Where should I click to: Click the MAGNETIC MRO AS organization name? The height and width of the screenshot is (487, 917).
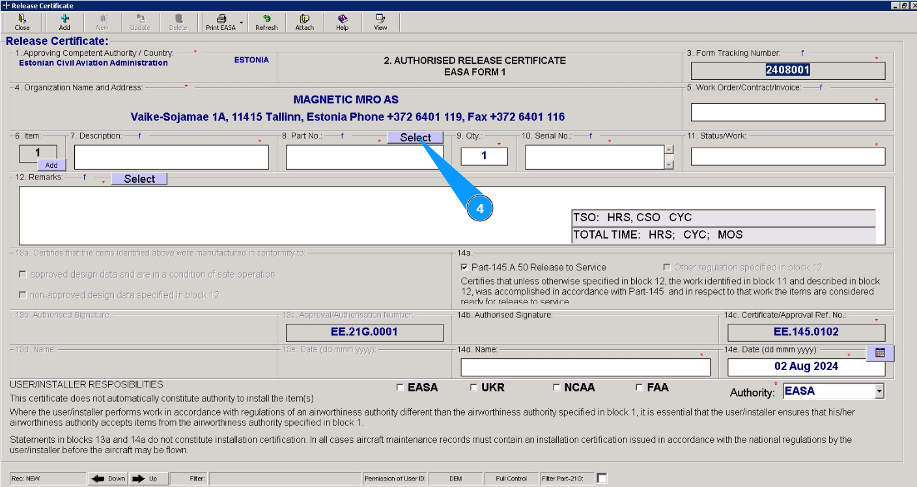[346, 100]
